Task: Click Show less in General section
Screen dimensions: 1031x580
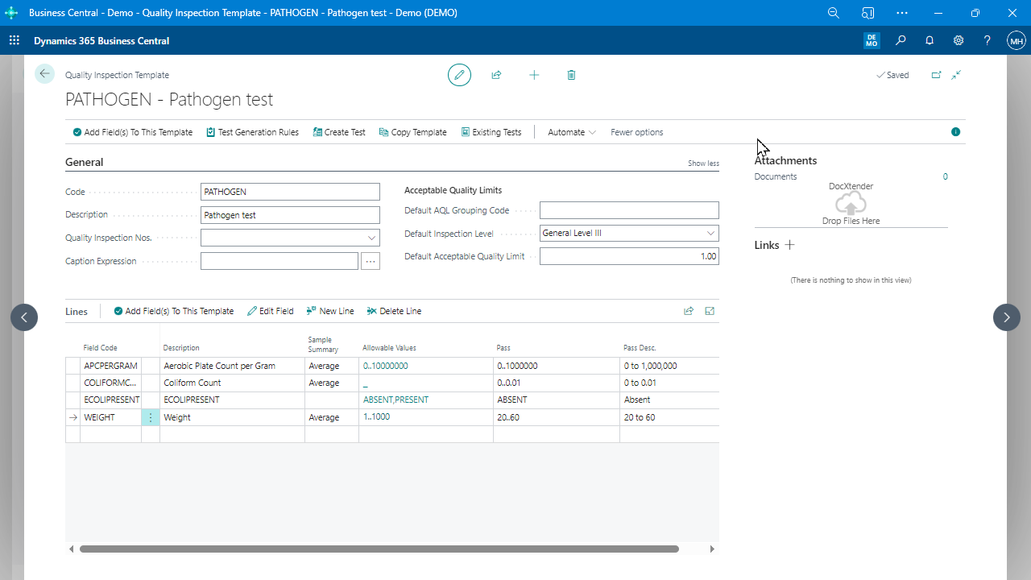Action: click(x=703, y=164)
